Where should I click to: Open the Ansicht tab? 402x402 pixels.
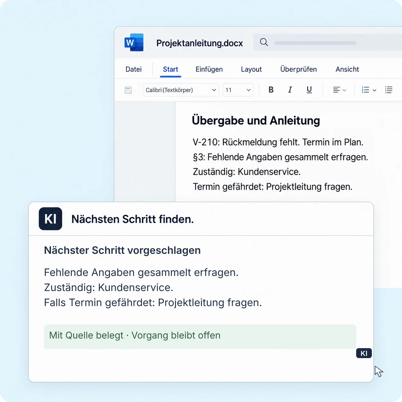pyautogui.click(x=347, y=69)
